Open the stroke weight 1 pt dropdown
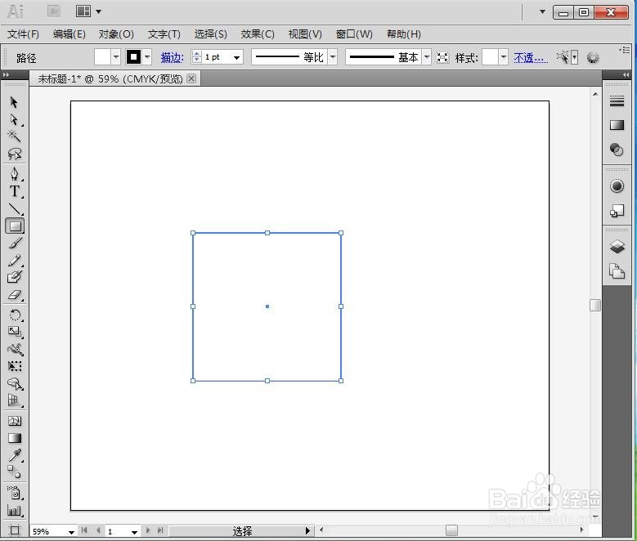 point(236,58)
